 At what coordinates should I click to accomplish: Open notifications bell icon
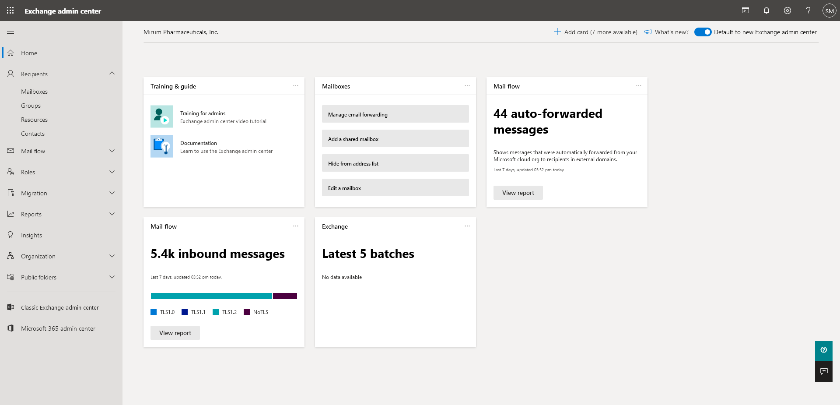pos(766,11)
